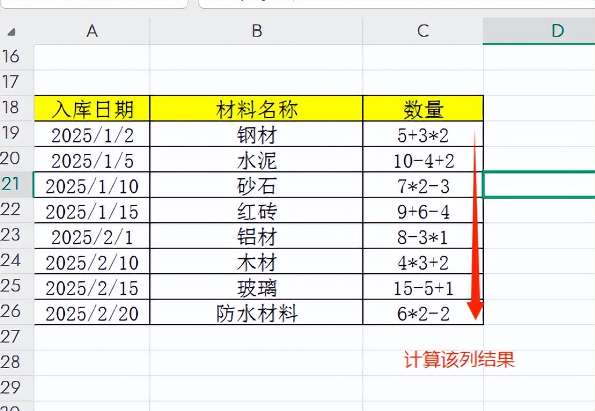Select row 18 header
595x411 pixels.
17,108
